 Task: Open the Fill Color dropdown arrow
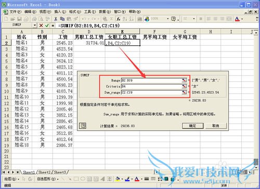pos(122,179)
